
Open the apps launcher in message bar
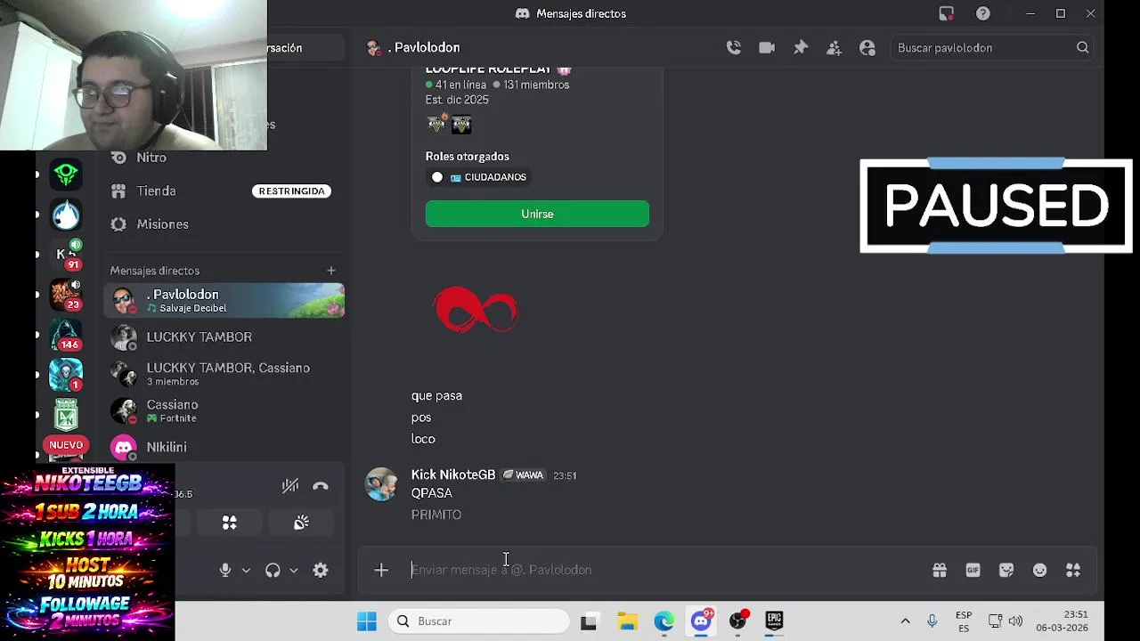pyautogui.click(x=1073, y=570)
